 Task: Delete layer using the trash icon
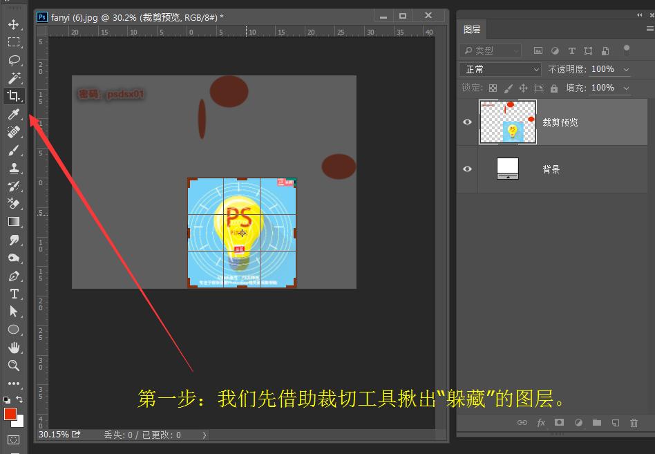[x=634, y=422]
